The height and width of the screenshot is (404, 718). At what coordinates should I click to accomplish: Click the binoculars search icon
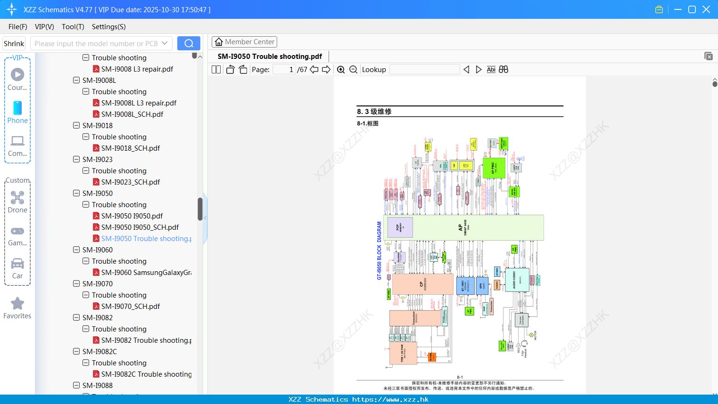click(x=503, y=70)
